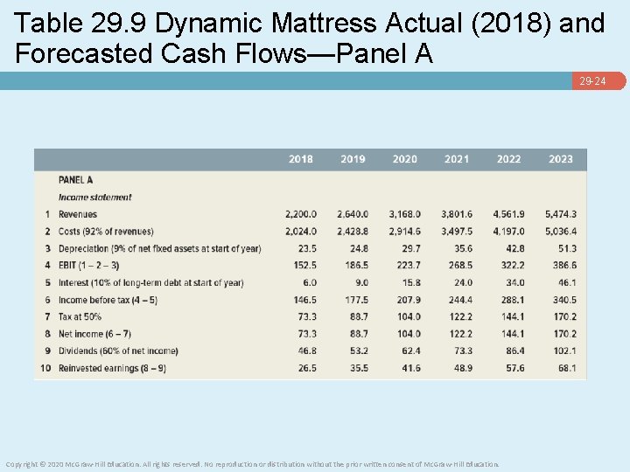Click the PANEL A heading
Screen dimensions: 630x472
(75, 180)
